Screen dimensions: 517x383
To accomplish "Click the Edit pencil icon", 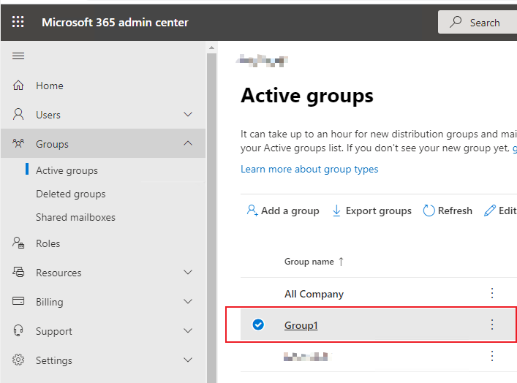I will tap(490, 211).
